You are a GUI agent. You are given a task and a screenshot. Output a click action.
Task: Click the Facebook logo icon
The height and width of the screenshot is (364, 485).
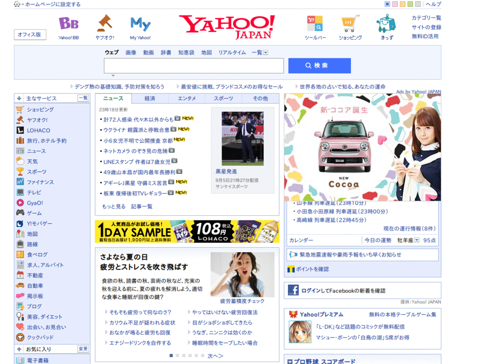(293, 291)
